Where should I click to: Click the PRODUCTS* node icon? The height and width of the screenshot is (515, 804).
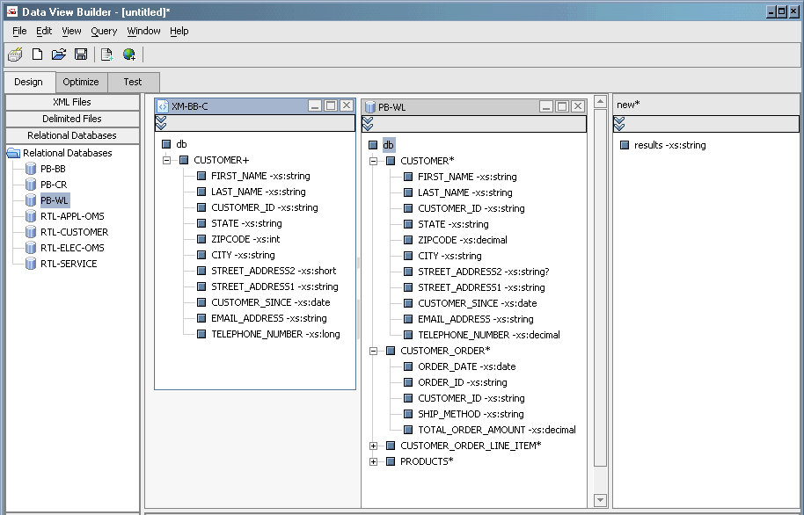click(391, 461)
